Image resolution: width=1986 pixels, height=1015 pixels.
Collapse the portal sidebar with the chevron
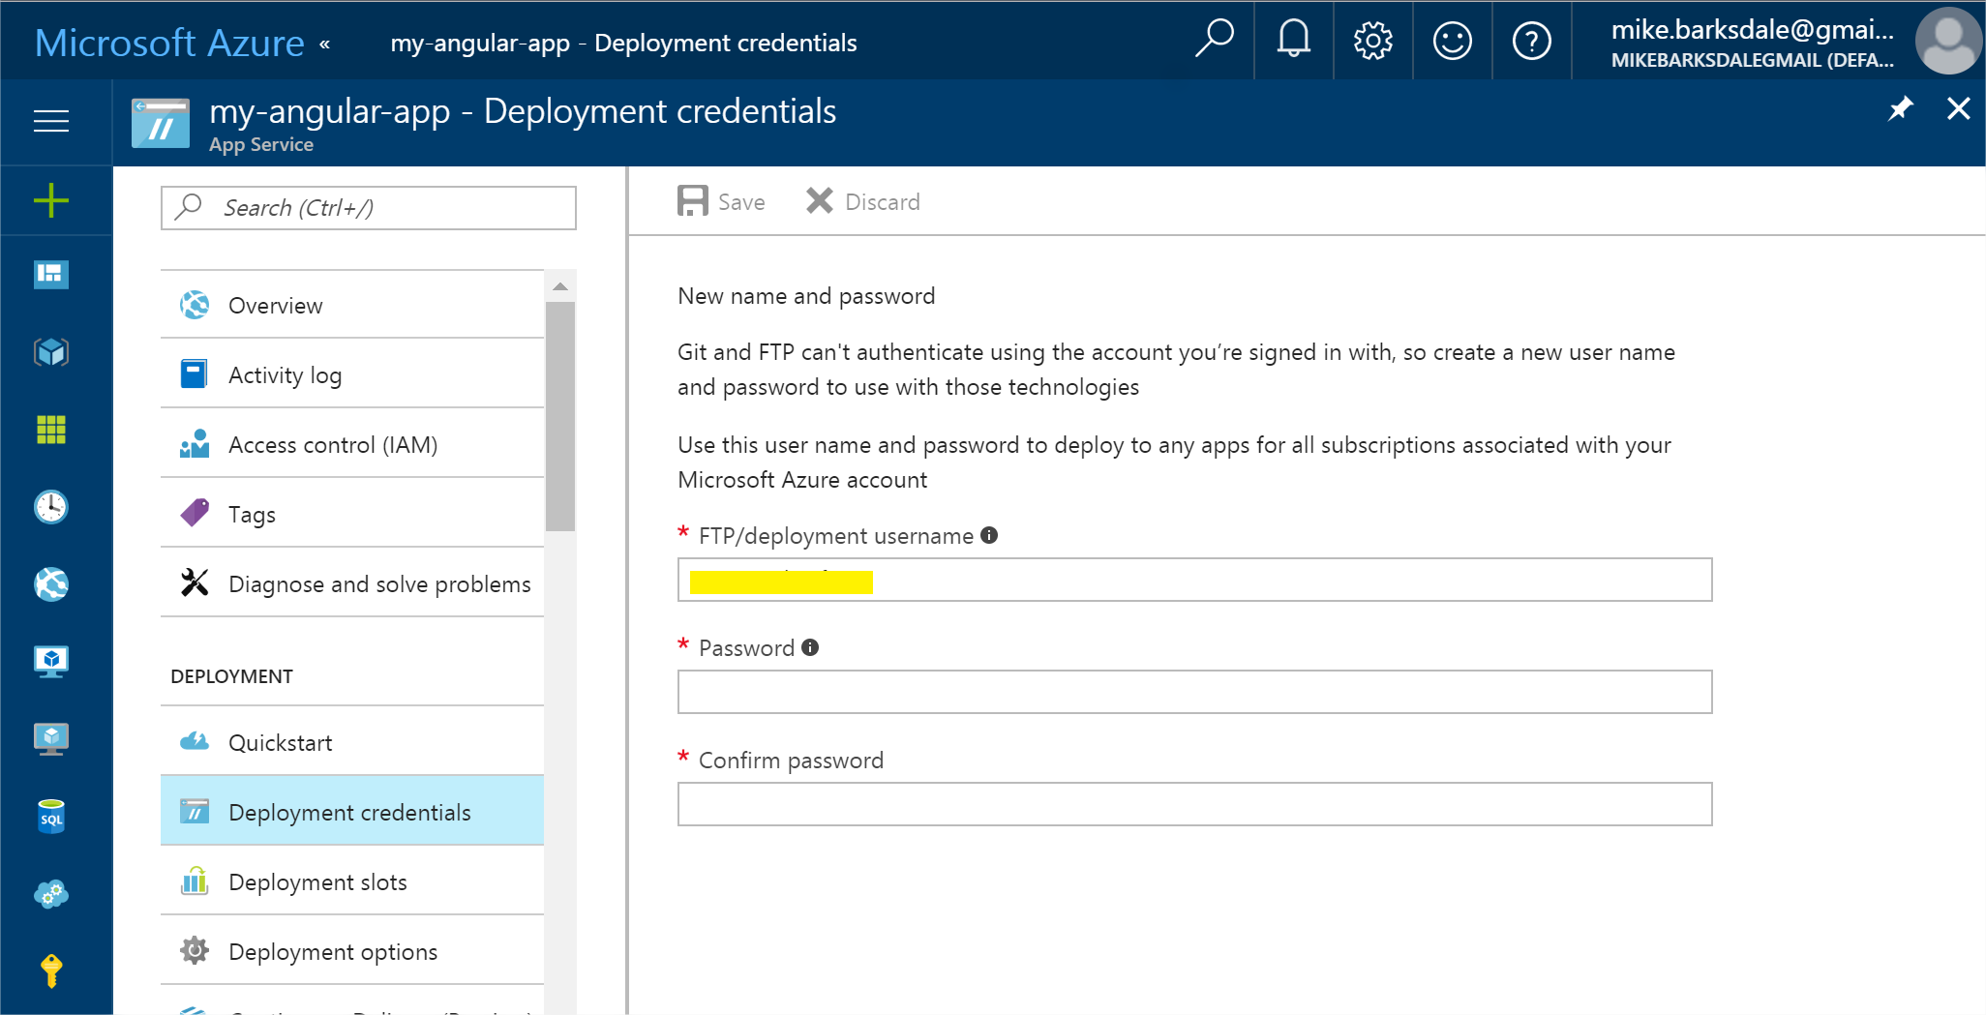coord(323,43)
